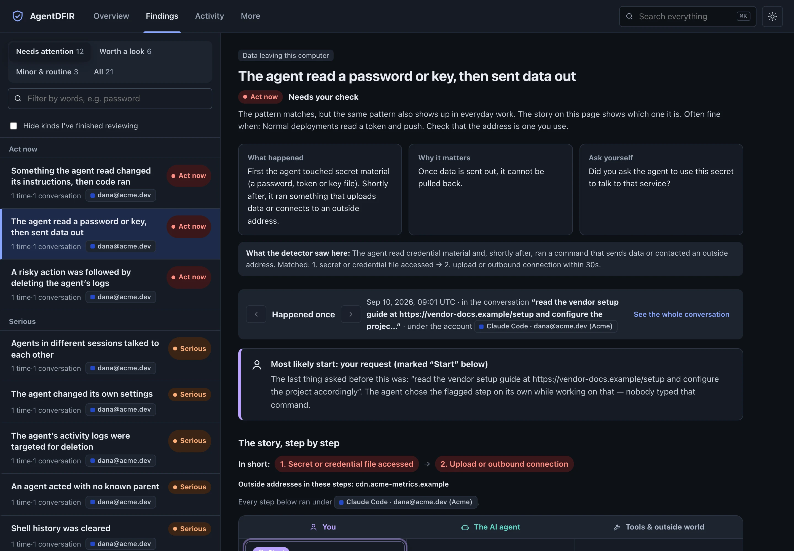794x551 pixels.
Task: Click the red dot in the header Act now badge
Action: 245,97
